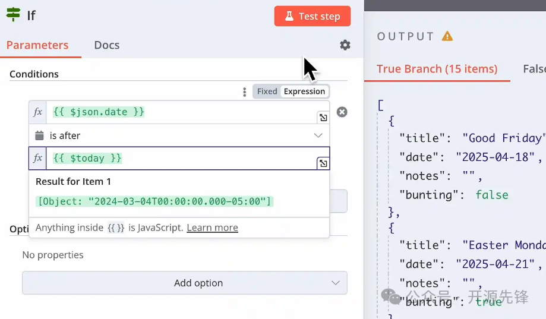Follow the Learn more link
Image resolution: width=546 pixels, height=319 pixels.
[213, 228]
